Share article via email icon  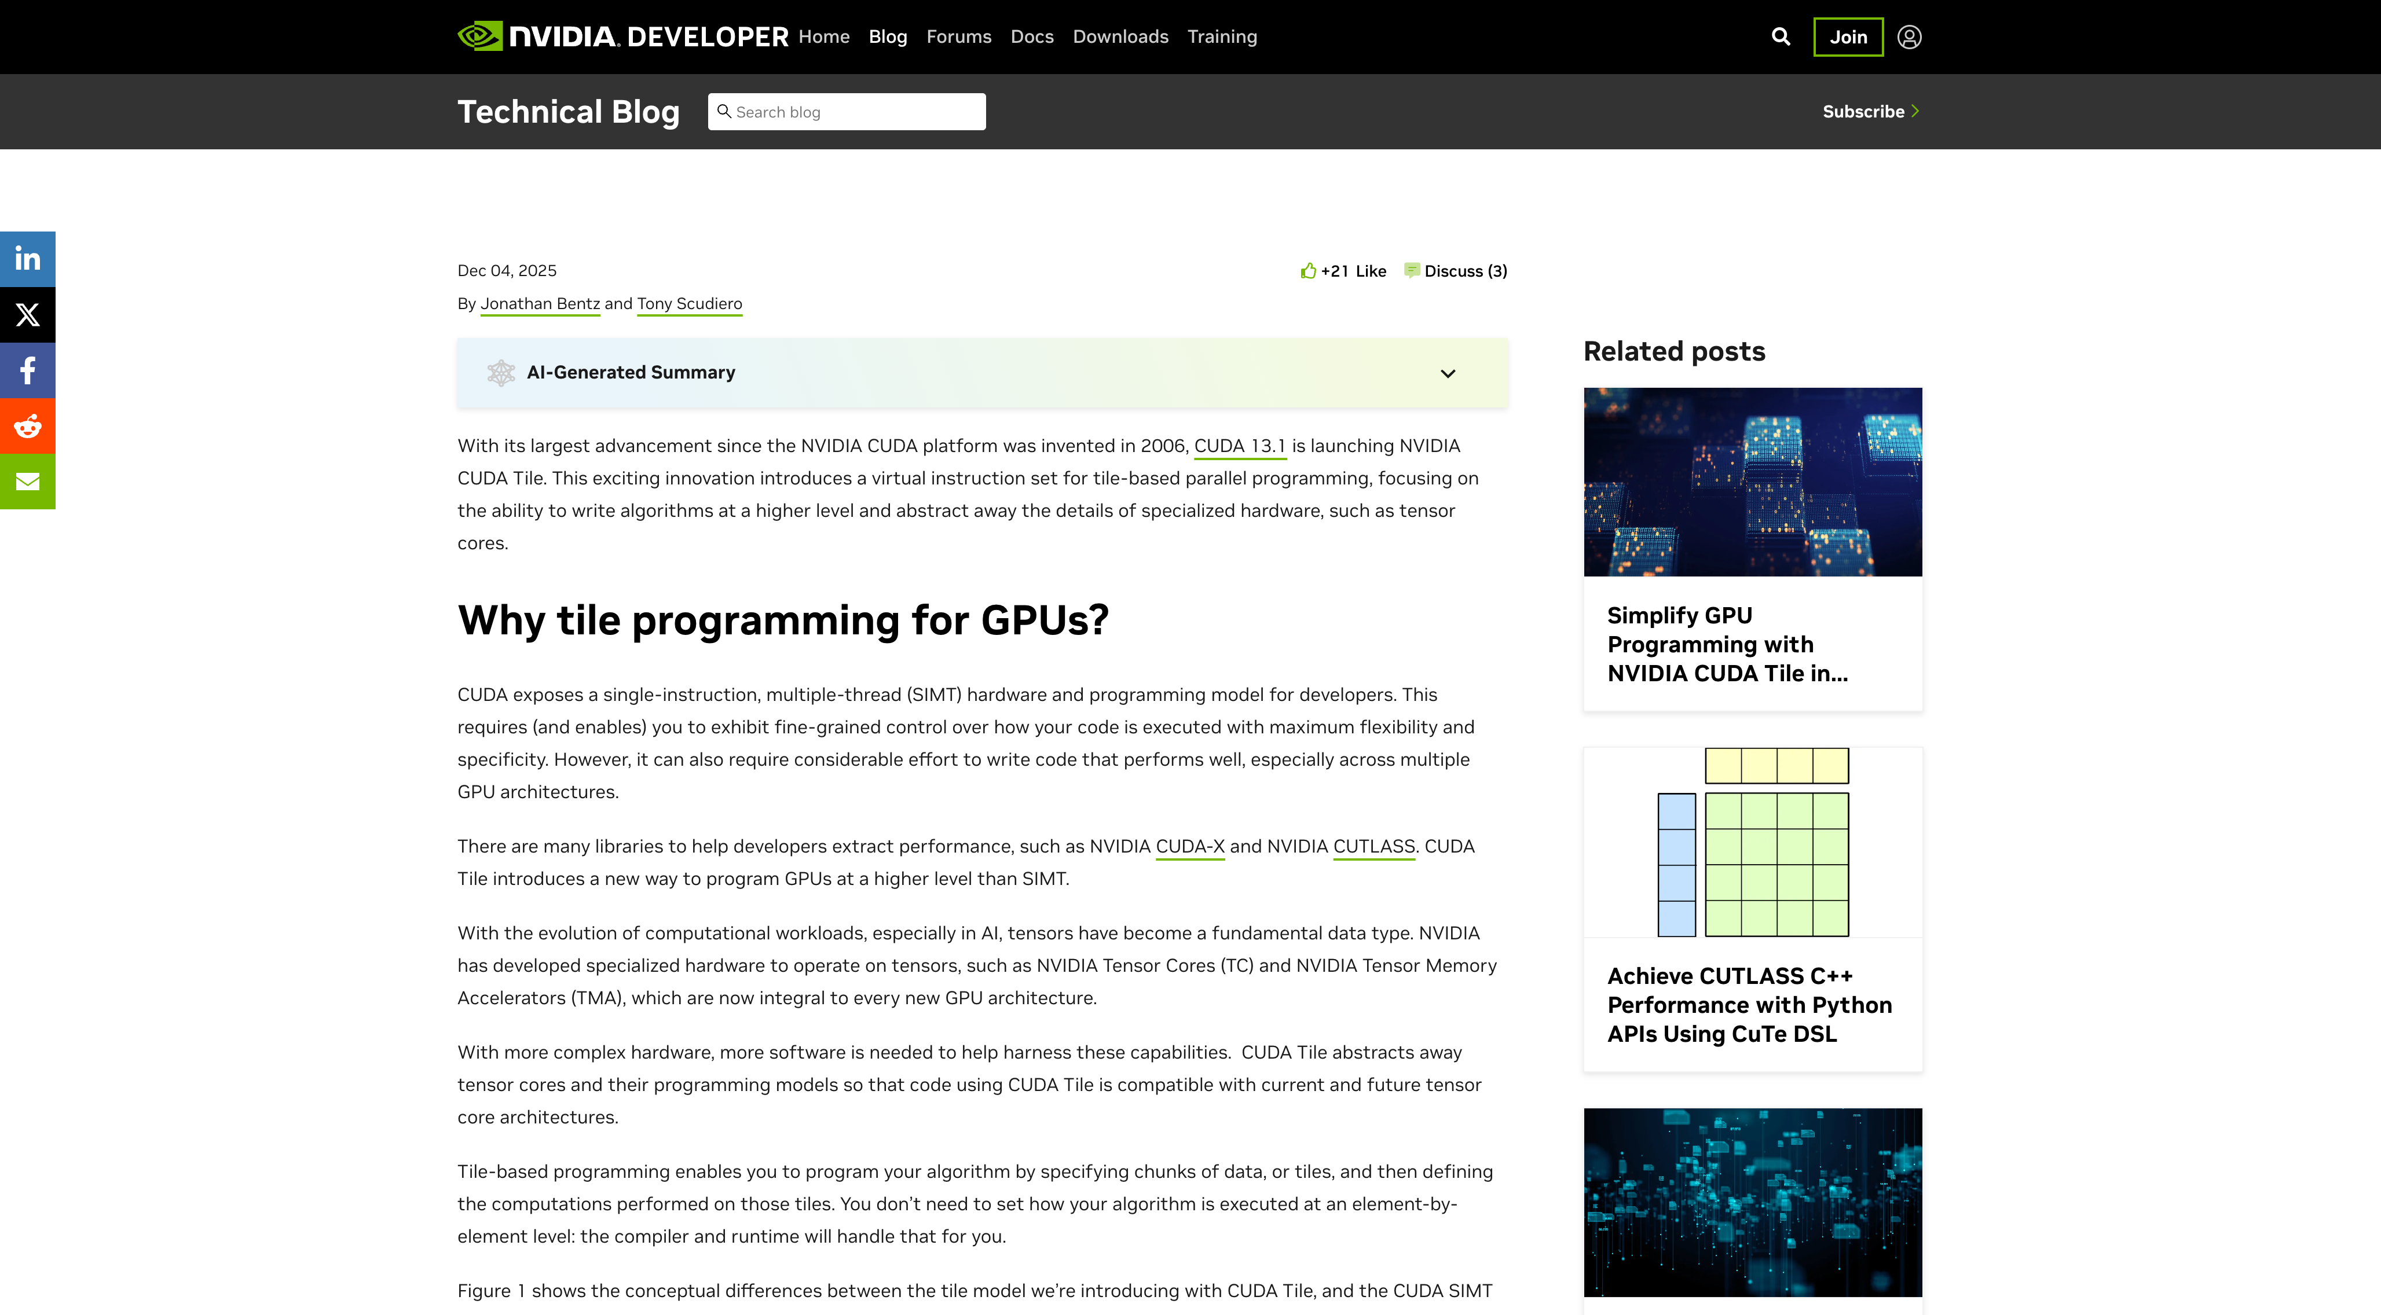[x=28, y=482]
